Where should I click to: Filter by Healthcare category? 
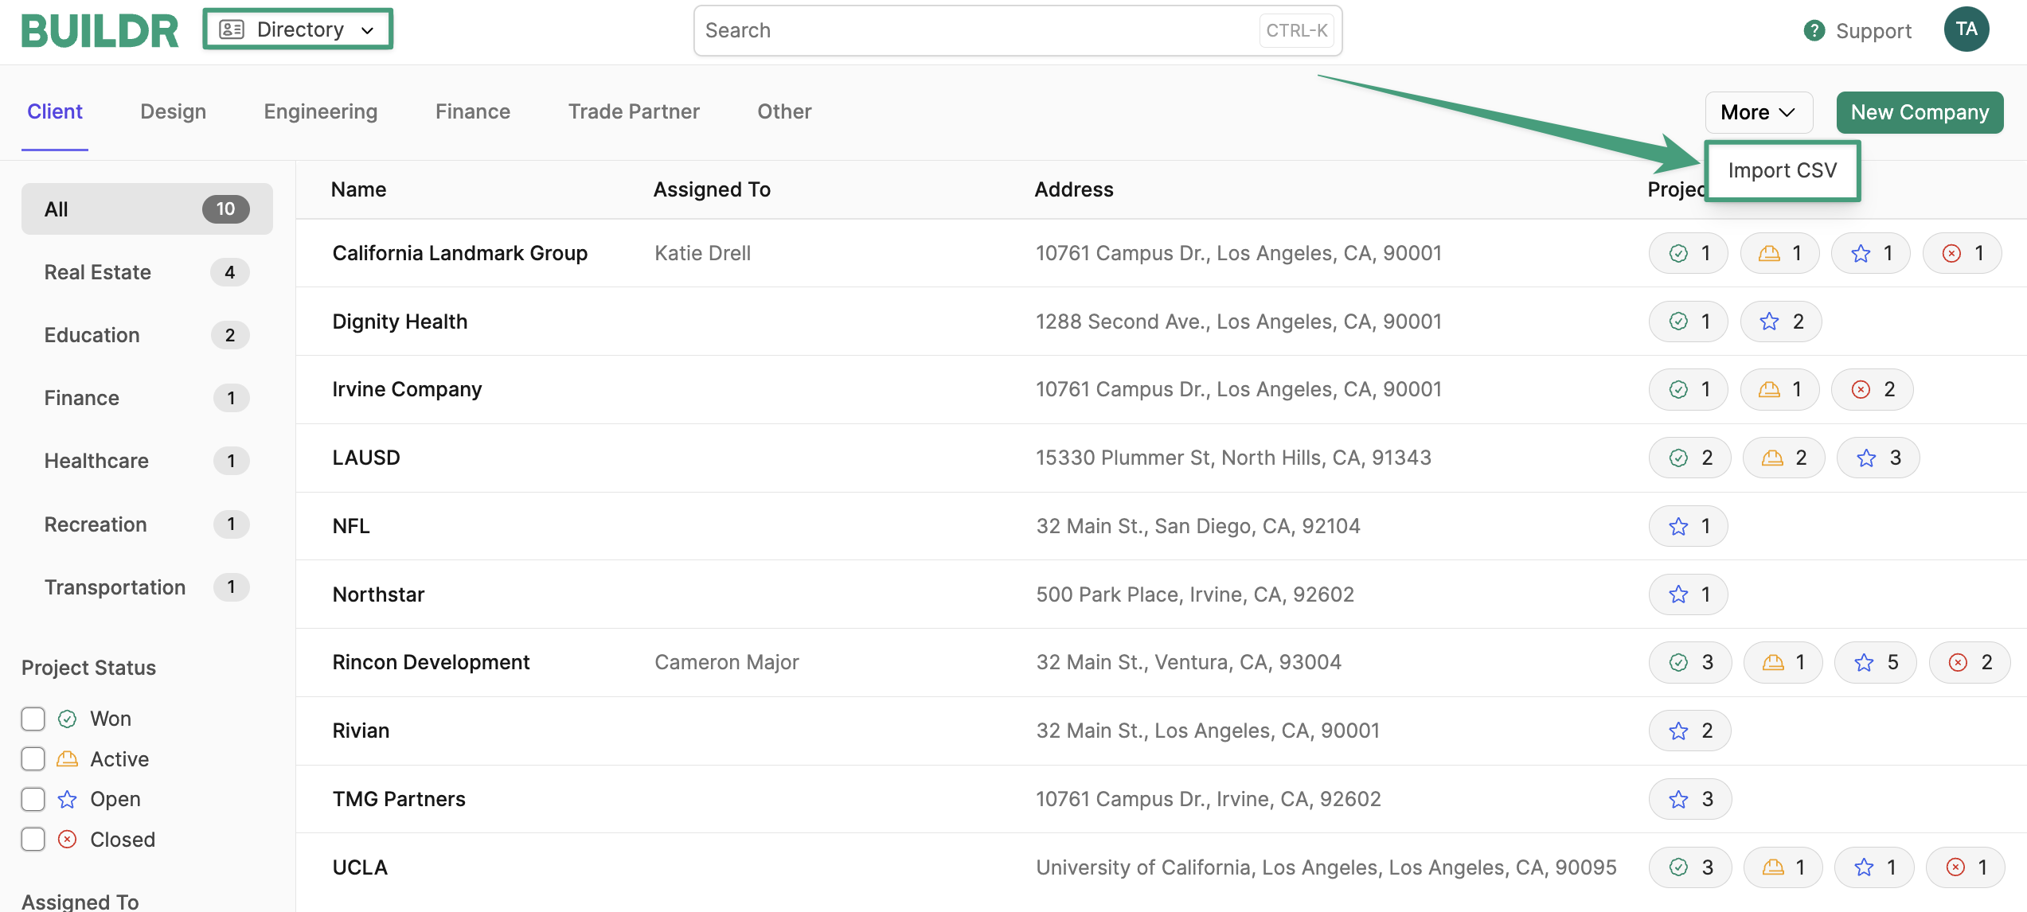(147, 461)
